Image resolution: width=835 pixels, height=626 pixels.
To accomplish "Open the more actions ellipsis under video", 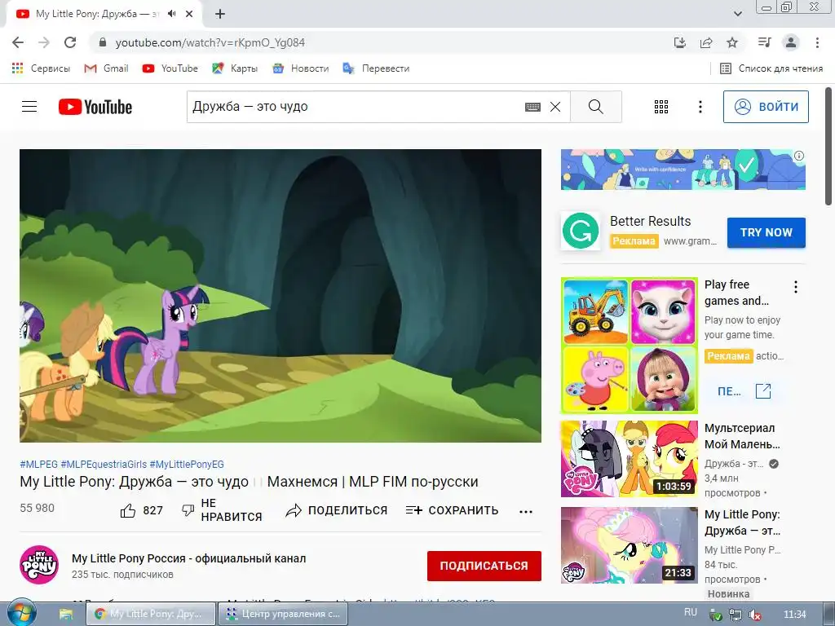I will coord(526,512).
